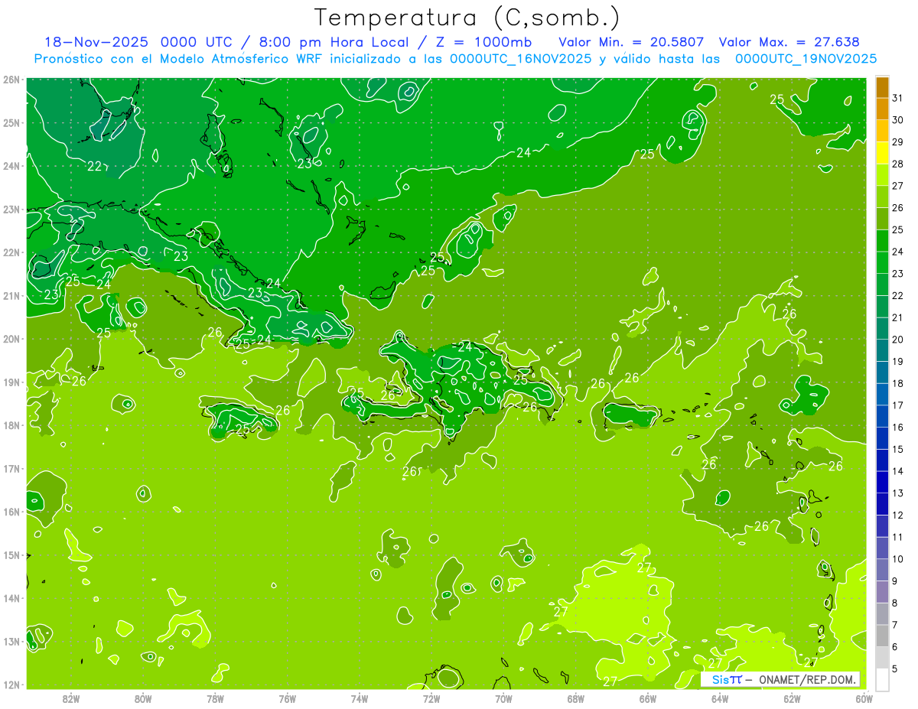The height and width of the screenshot is (709, 918).
Task: Click the color scale label 18
Action: (898, 382)
